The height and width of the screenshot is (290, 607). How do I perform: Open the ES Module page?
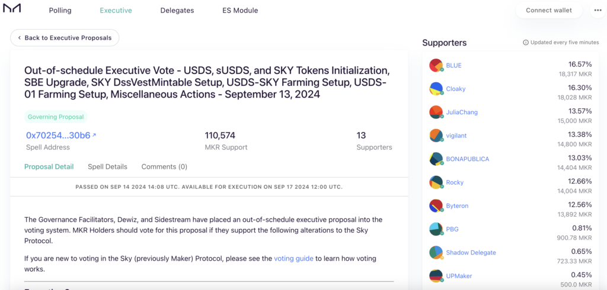(240, 11)
